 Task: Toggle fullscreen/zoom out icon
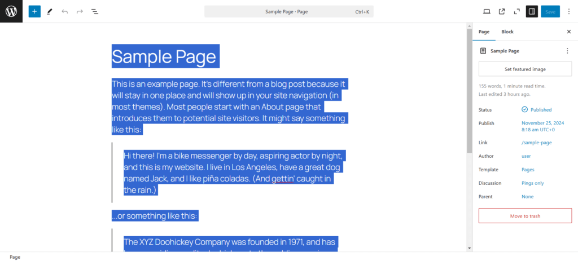pos(517,11)
